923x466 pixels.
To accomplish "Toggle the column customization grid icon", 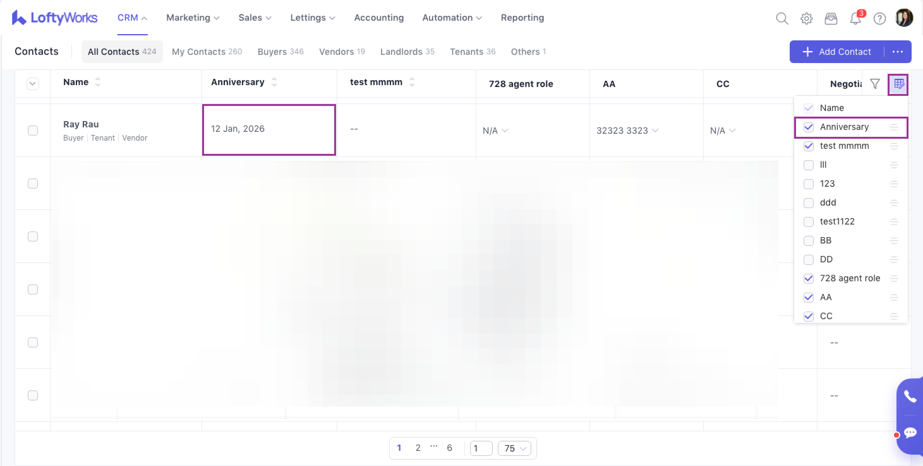I will [x=898, y=84].
